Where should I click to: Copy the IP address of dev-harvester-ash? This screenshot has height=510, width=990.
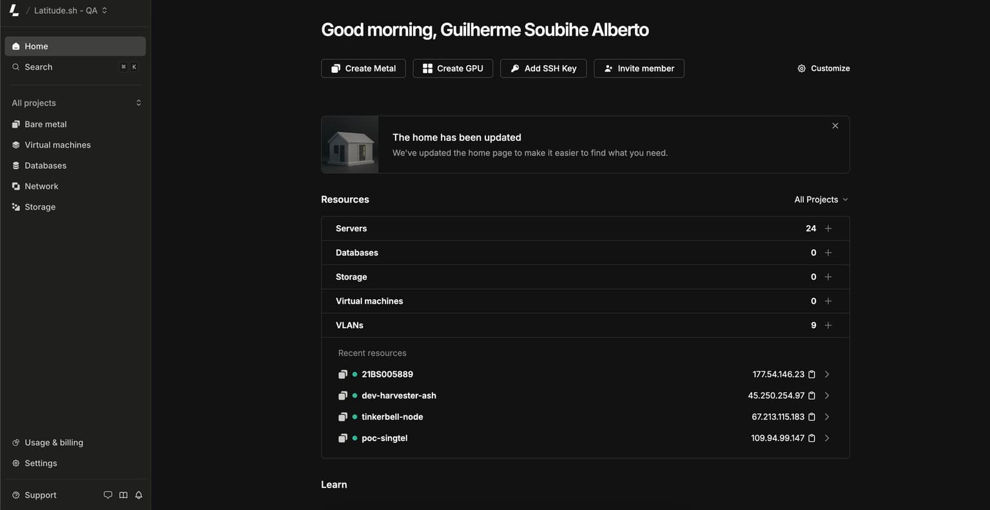click(811, 395)
